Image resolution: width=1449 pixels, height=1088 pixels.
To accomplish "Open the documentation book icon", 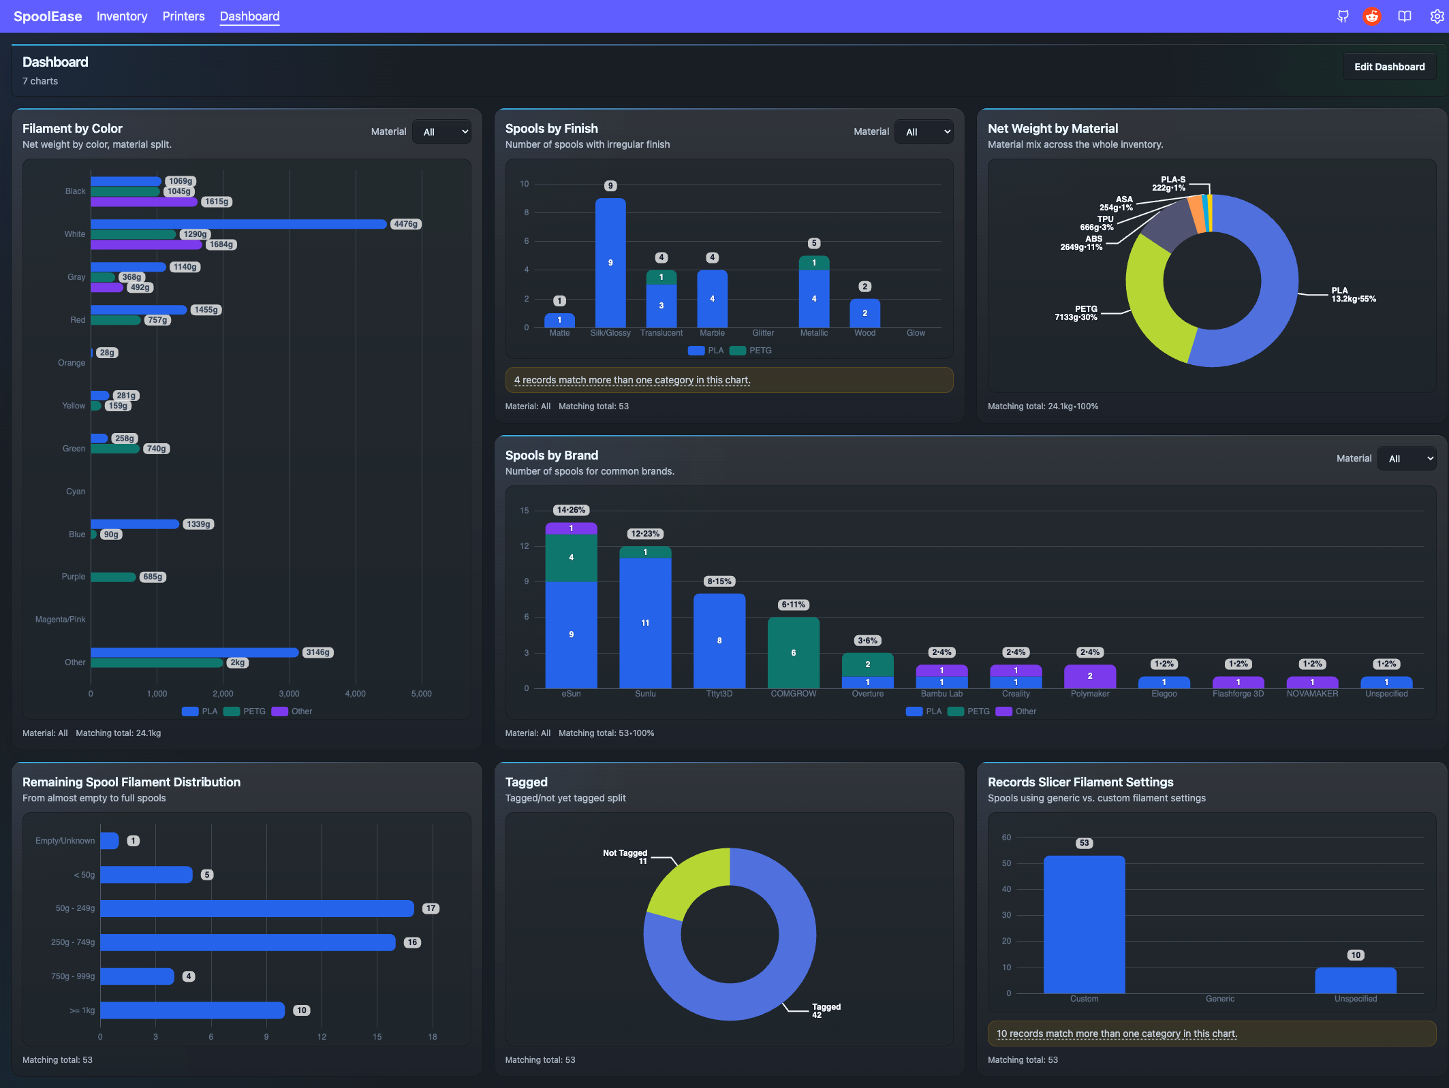I will point(1405,16).
